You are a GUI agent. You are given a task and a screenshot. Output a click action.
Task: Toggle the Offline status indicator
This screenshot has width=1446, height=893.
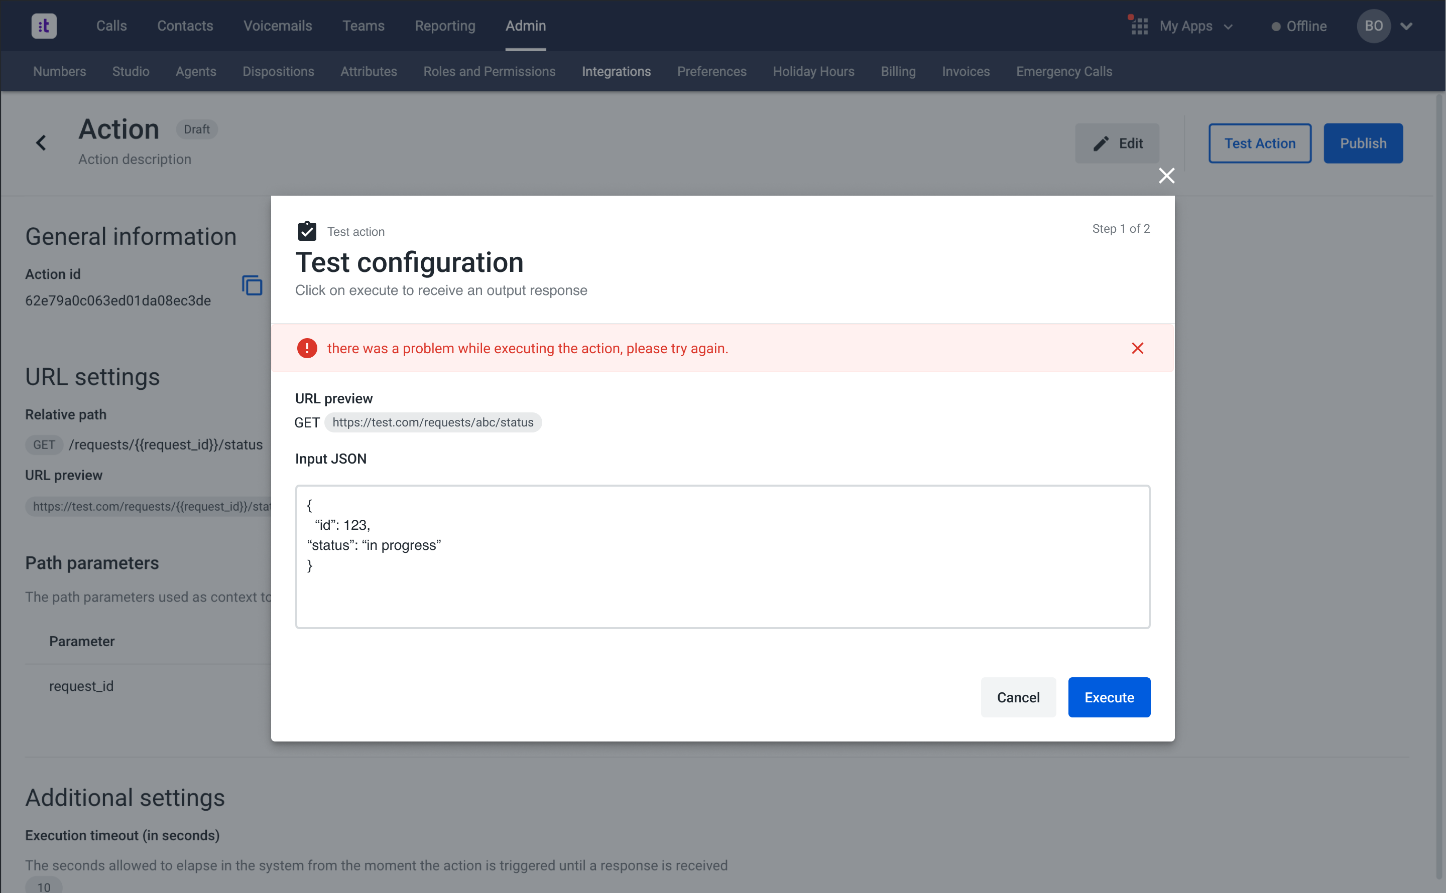[x=1298, y=27]
